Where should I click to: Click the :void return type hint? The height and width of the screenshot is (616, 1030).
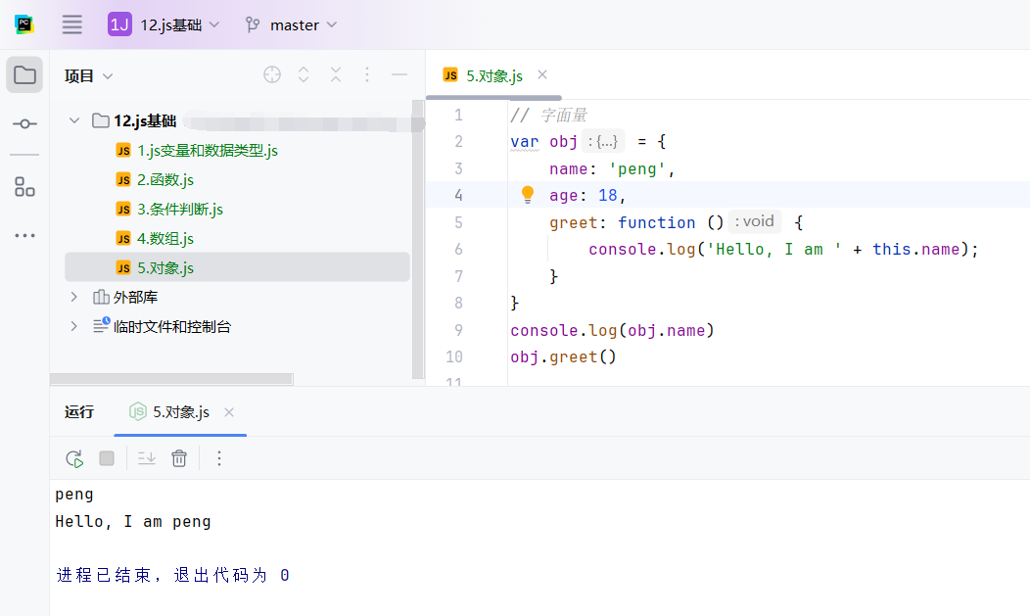coord(755,221)
